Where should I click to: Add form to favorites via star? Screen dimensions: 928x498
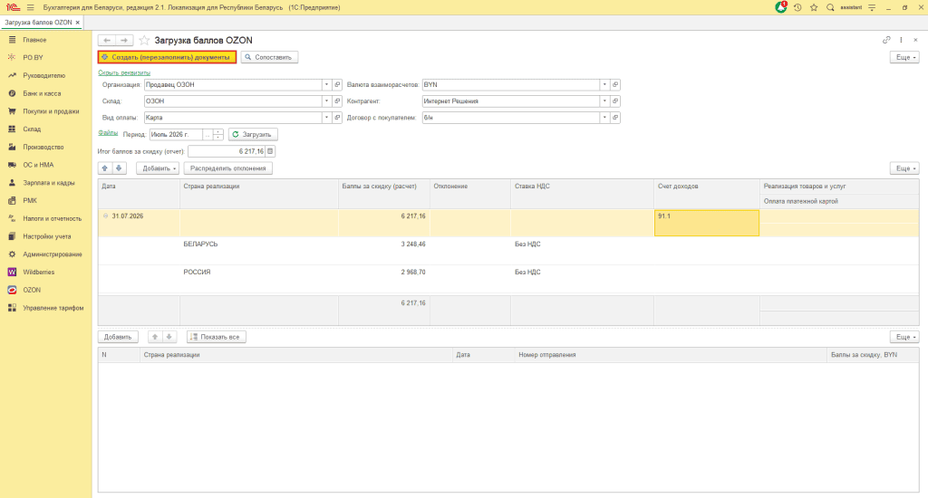[x=144, y=40]
